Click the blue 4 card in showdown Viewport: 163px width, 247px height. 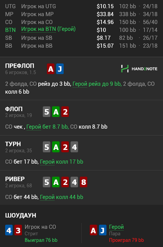tap(9, 230)
